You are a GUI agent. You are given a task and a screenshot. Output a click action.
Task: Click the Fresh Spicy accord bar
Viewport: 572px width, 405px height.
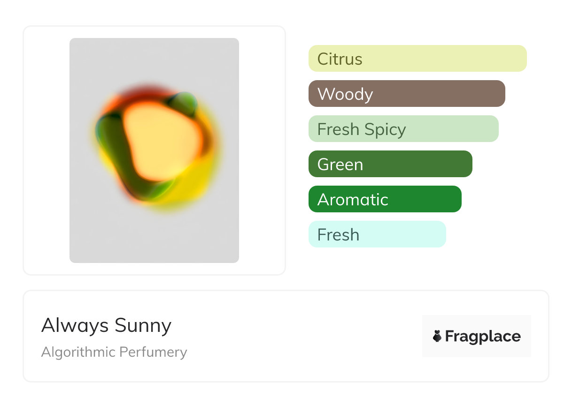(403, 129)
